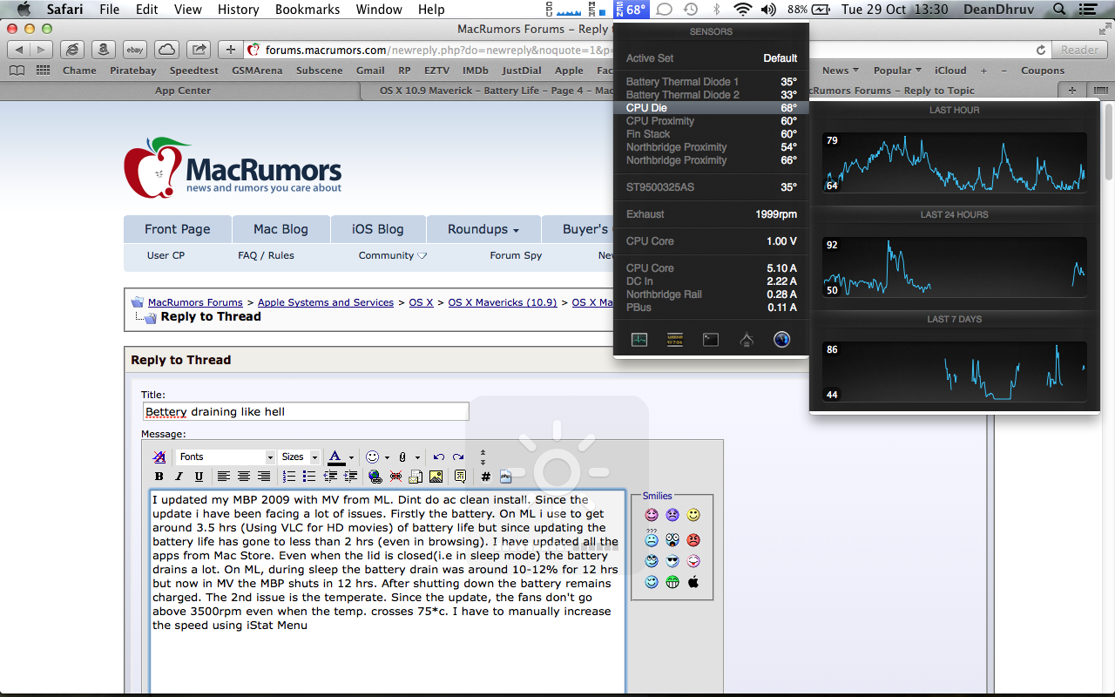Insert the red angry smilie
Screen dimensions: 1115x697
coord(693,540)
